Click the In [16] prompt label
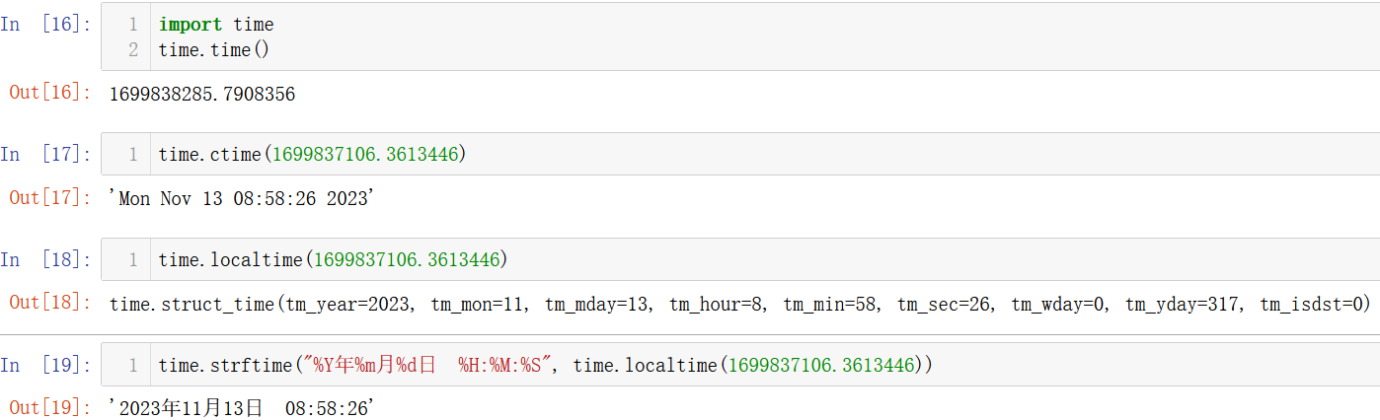1380x420 pixels. 45,25
